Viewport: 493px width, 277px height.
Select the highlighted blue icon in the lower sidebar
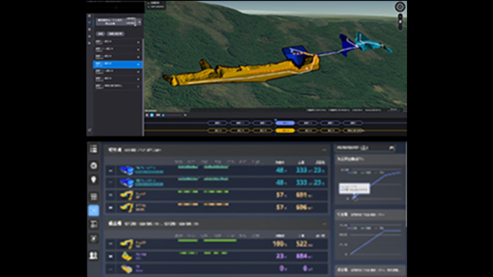click(93, 210)
